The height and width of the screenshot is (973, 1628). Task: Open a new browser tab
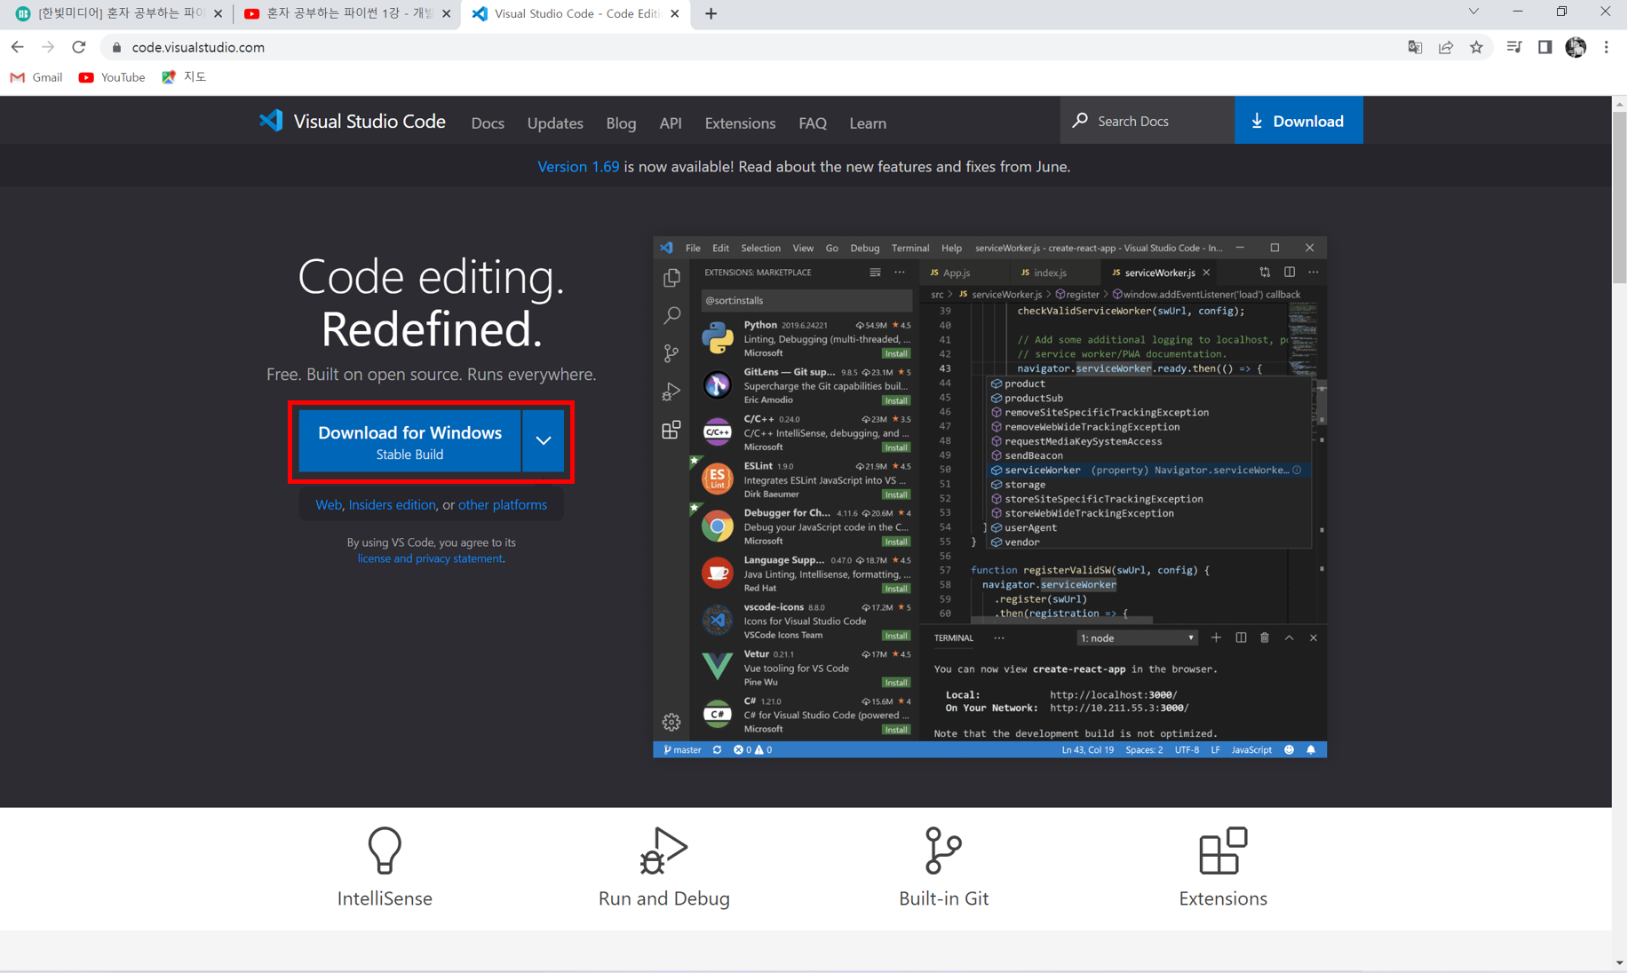[711, 13]
